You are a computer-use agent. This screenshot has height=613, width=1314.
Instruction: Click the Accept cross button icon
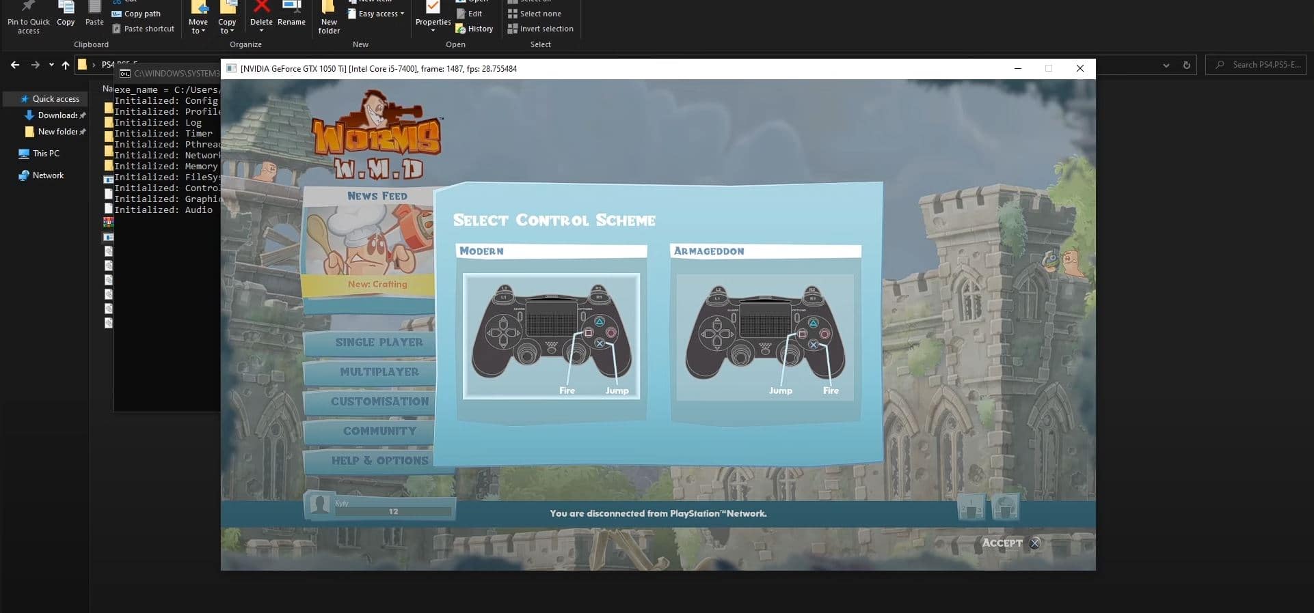coord(1035,543)
